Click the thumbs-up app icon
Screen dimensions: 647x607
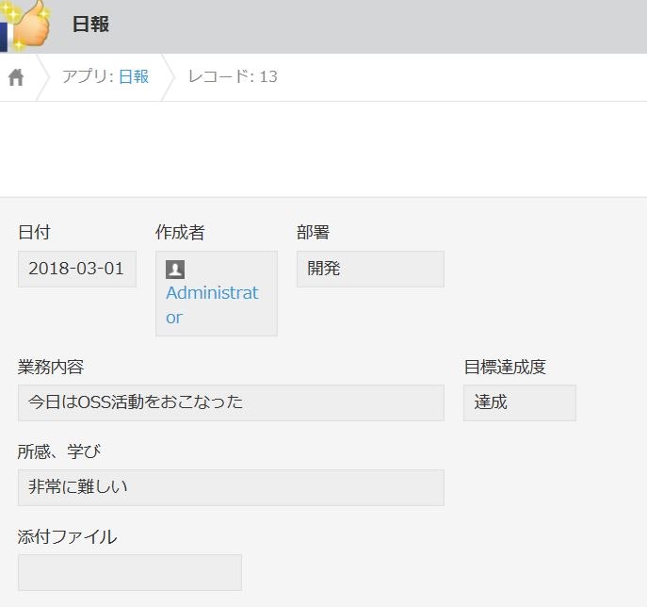24,25
